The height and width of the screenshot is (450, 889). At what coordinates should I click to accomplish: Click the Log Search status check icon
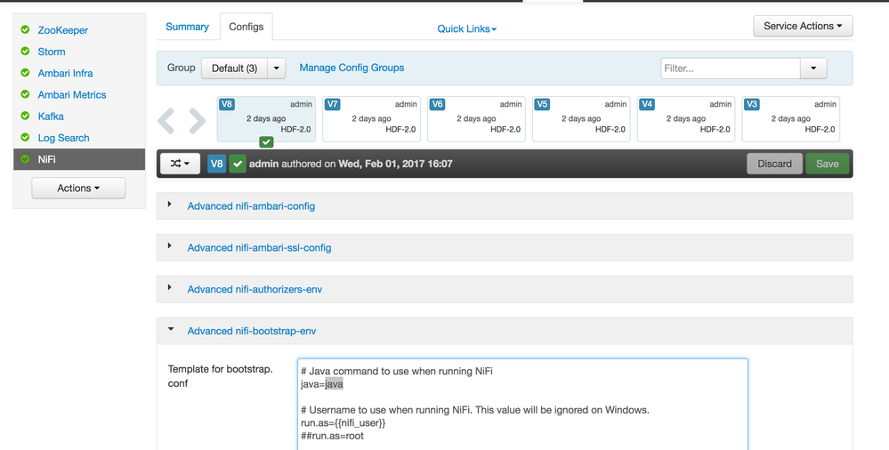(x=25, y=137)
